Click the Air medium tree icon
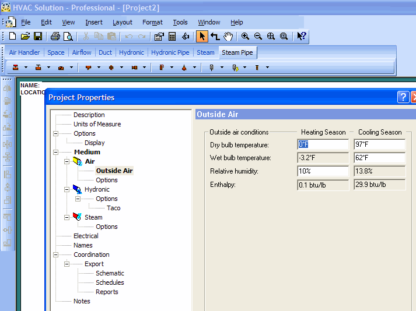Image resolution: width=416 pixels, height=311 pixels. pyautogui.click(x=78, y=161)
